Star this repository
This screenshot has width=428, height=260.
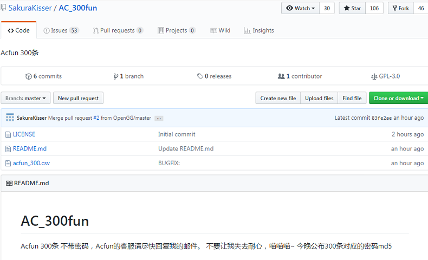click(352, 8)
